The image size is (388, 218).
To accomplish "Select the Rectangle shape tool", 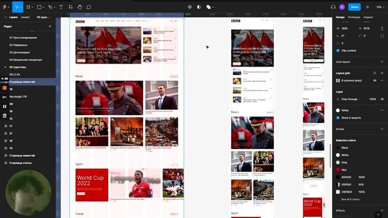I will coord(39,7).
